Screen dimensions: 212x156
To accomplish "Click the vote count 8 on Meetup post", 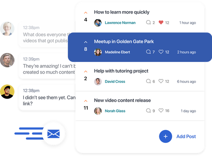I will coord(86,49).
